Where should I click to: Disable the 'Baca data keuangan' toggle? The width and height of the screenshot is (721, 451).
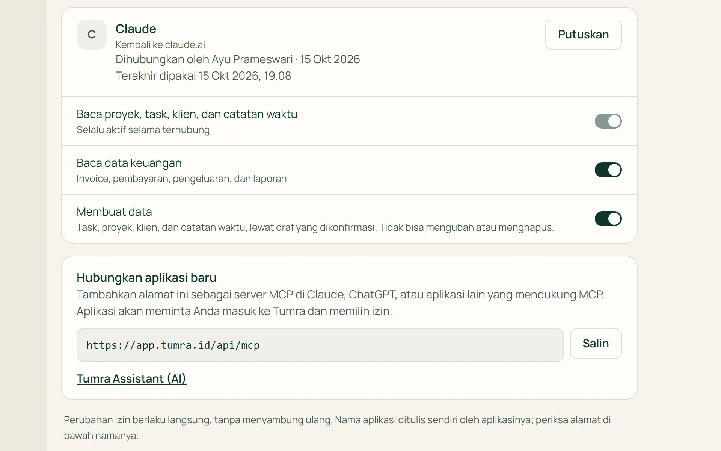[x=608, y=170]
